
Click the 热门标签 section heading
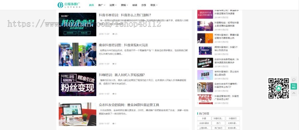(x=204, y=114)
